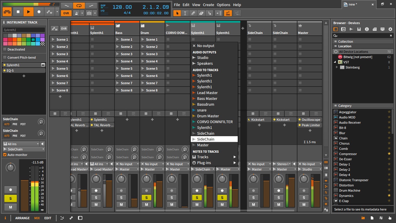Select the Text cursor tool in the toolbar

(x=185, y=13)
